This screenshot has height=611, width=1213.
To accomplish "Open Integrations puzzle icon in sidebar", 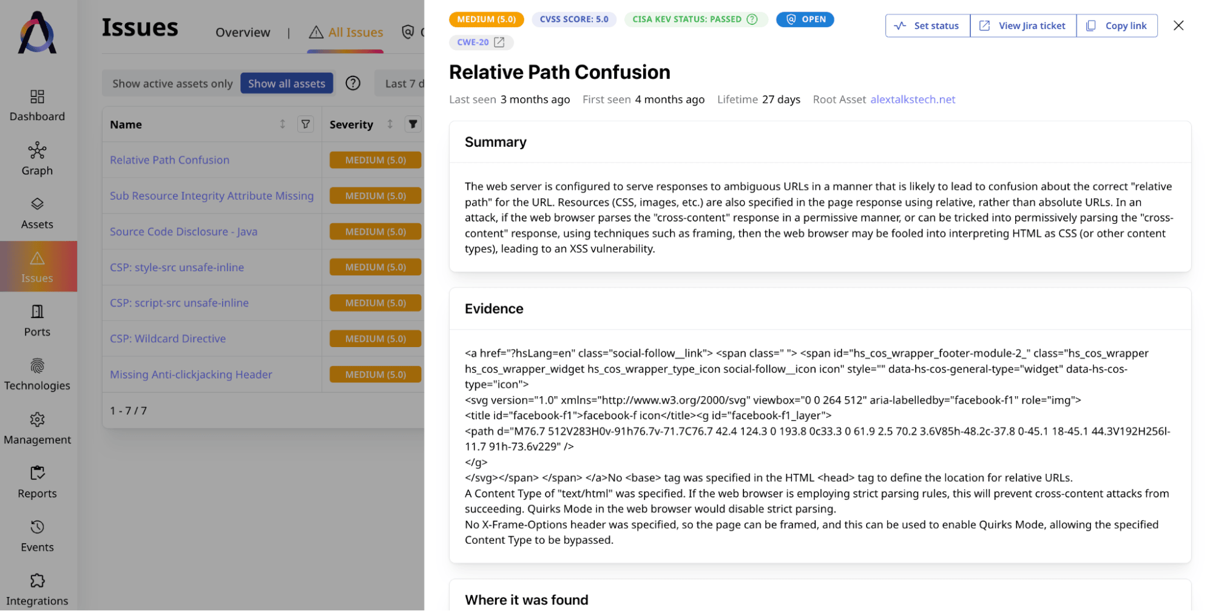I will point(37,581).
